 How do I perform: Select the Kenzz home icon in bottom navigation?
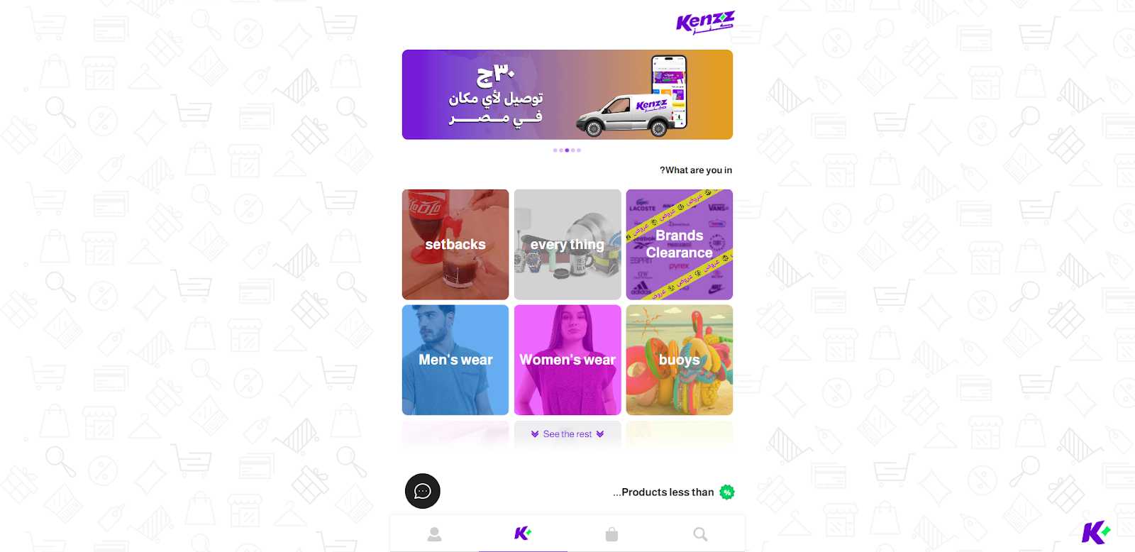pyautogui.click(x=523, y=534)
